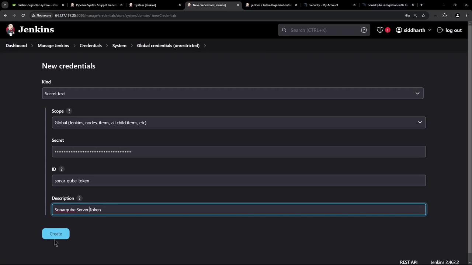Viewport: 472px width, 265px height.
Task: Click the Jenkins 2.462.2 version text
Action: tap(445, 262)
